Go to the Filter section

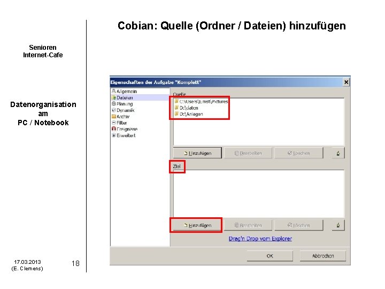[x=119, y=123]
